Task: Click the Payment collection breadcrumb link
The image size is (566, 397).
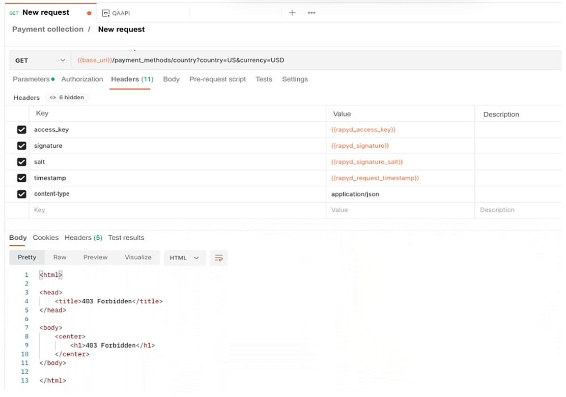Action: (x=48, y=30)
